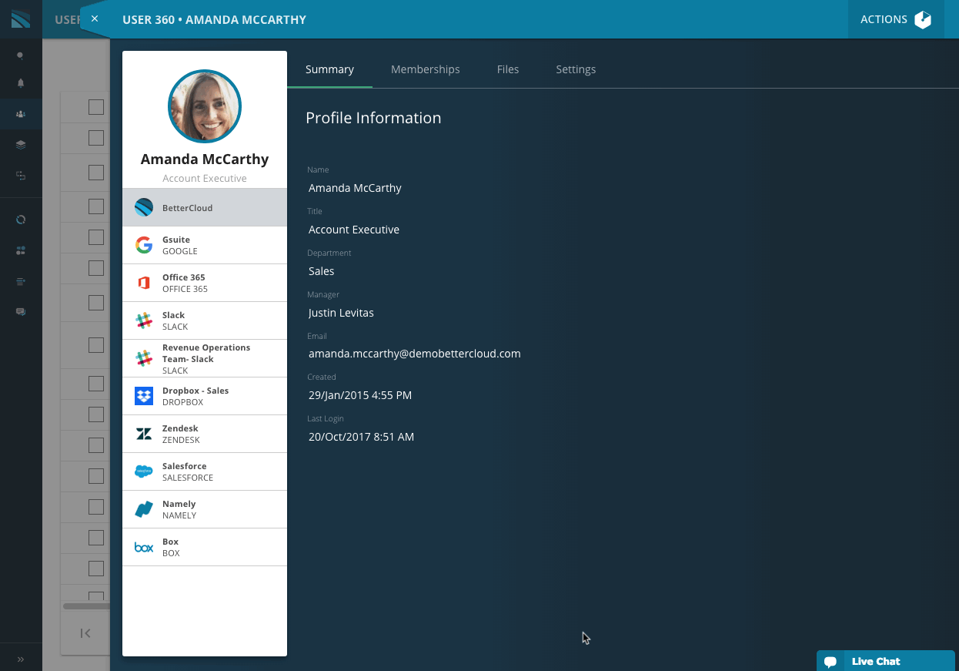This screenshot has height=671, width=959.
Task: Click the Created date '29/Jan/2015 4:55 PM'
Action: (360, 395)
